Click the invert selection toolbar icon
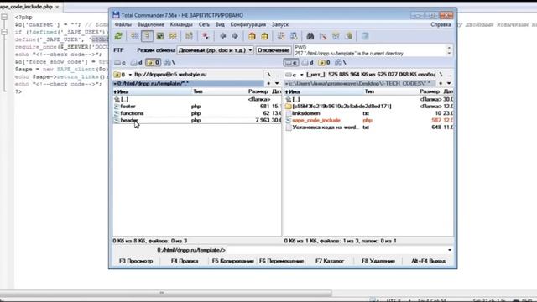Image resolution: width=537 pixels, height=302 pixels. pyautogui.click(x=189, y=36)
